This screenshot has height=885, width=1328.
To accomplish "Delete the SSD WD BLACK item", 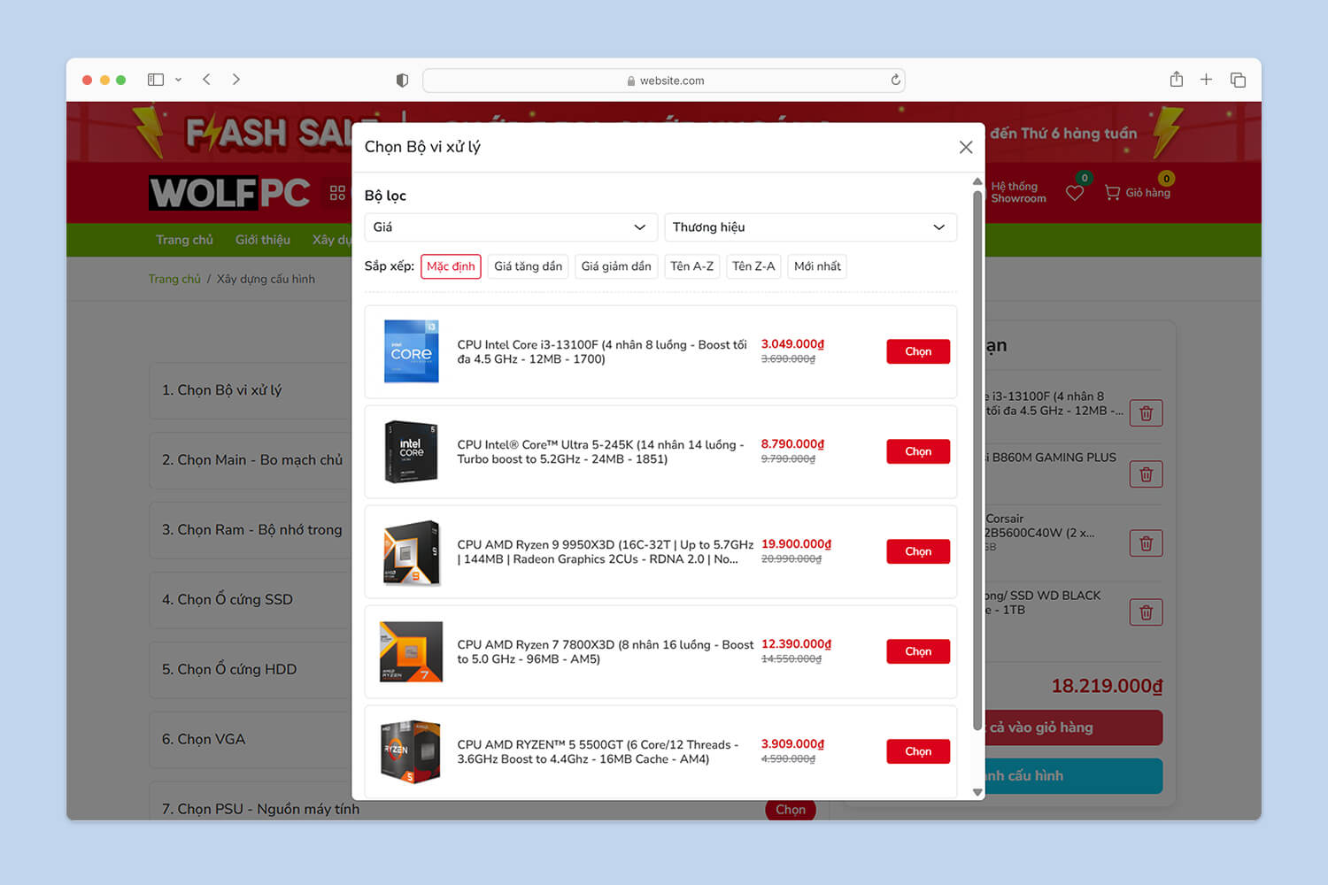I will click(x=1147, y=612).
